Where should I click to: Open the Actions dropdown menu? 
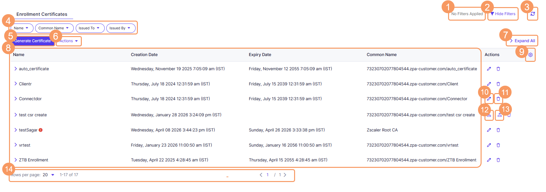click(69, 41)
